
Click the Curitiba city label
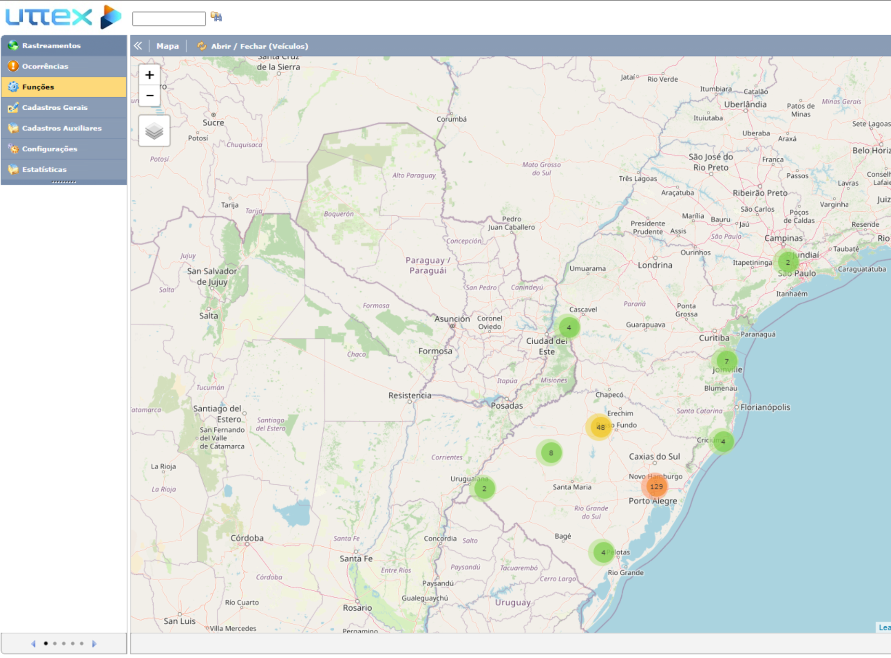[x=714, y=338]
